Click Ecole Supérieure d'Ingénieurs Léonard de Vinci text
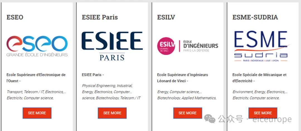 point(183,78)
